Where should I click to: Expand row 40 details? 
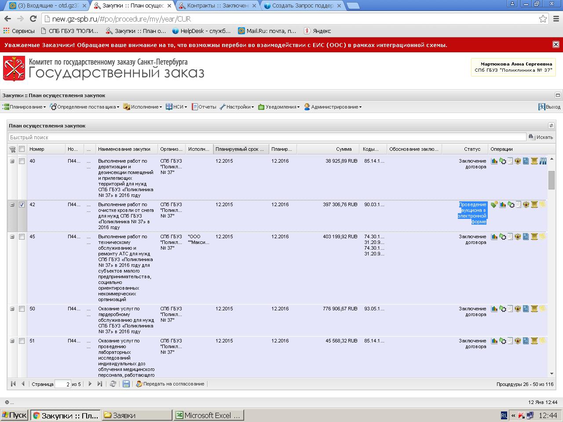coord(12,161)
